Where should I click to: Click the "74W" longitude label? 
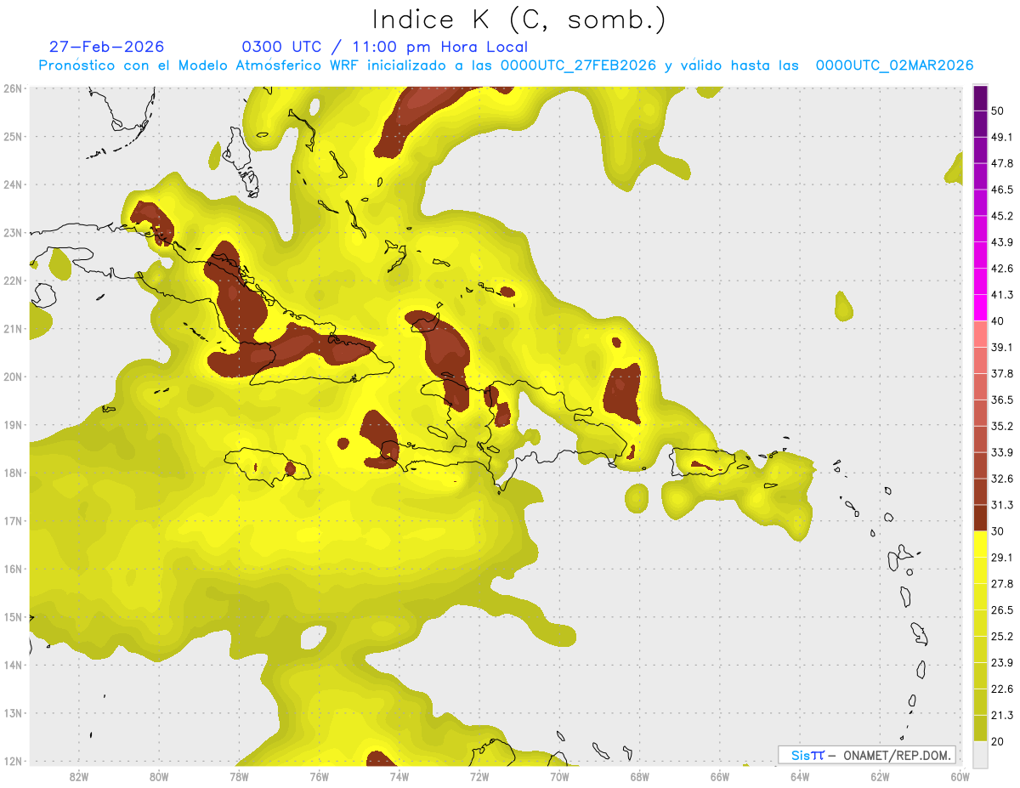click(399, 777)
